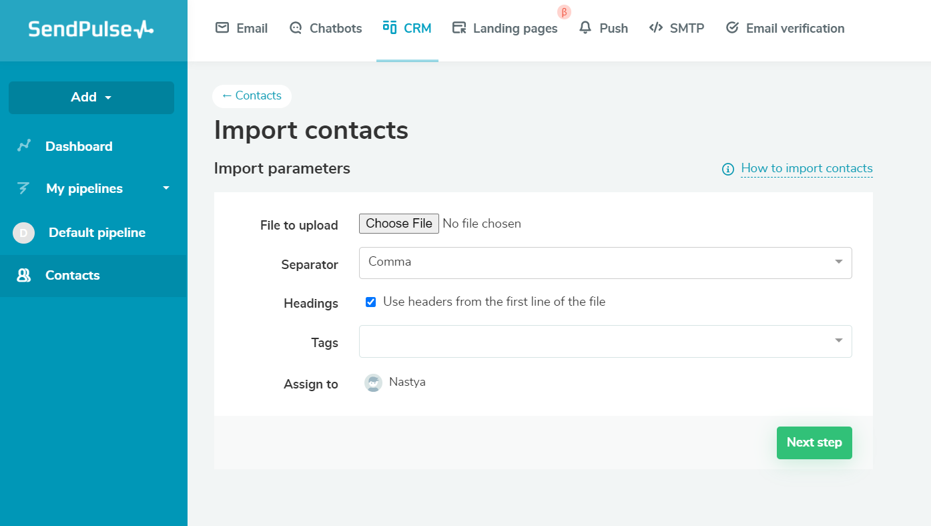Click the Choose File button
This screenshot has width=931, height=526.
398,224
